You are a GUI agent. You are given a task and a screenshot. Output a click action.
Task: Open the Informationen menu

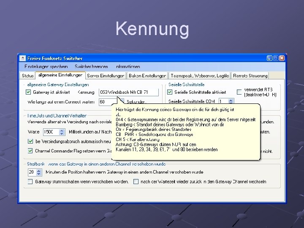pos(128,67)
